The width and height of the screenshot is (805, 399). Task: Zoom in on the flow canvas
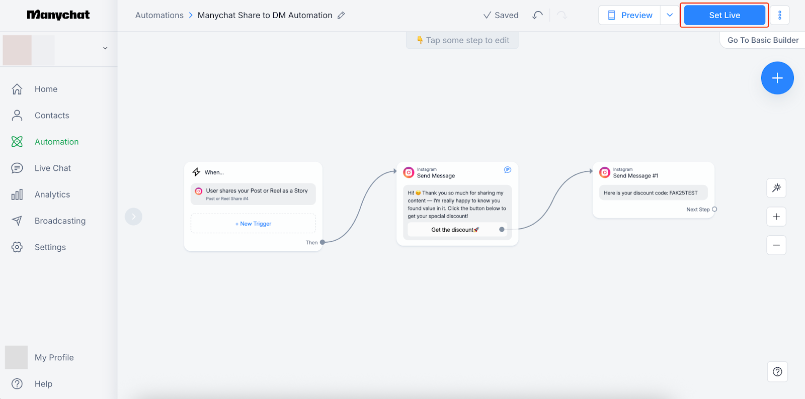tap(776, 217)
